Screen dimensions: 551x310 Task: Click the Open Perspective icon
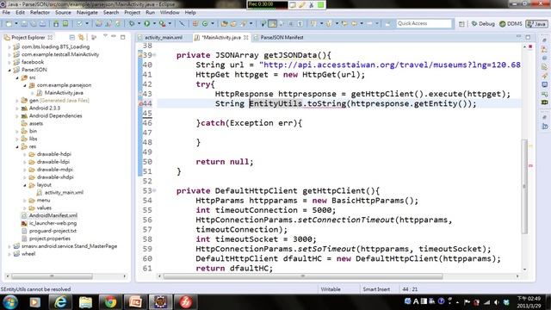point(461,24)
